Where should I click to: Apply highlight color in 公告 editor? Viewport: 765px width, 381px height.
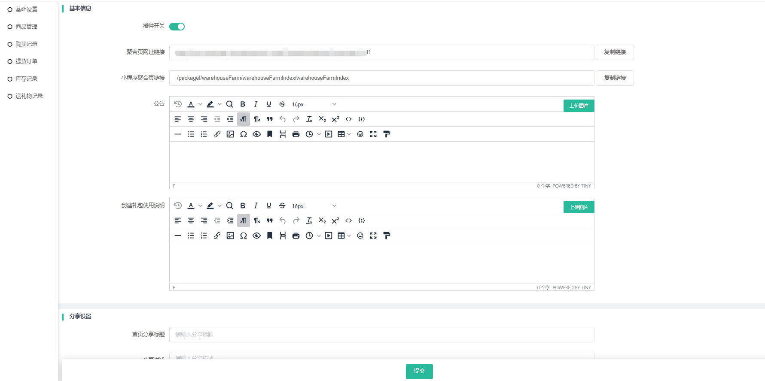coord(210,104)
